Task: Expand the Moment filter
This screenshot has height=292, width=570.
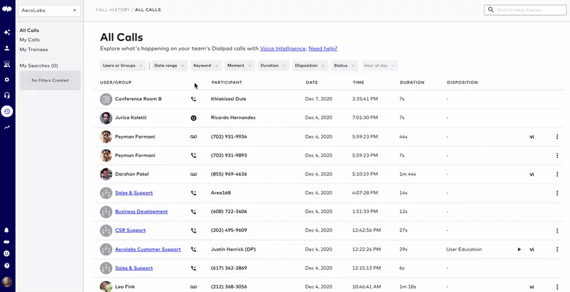Action: click(239, 66)
